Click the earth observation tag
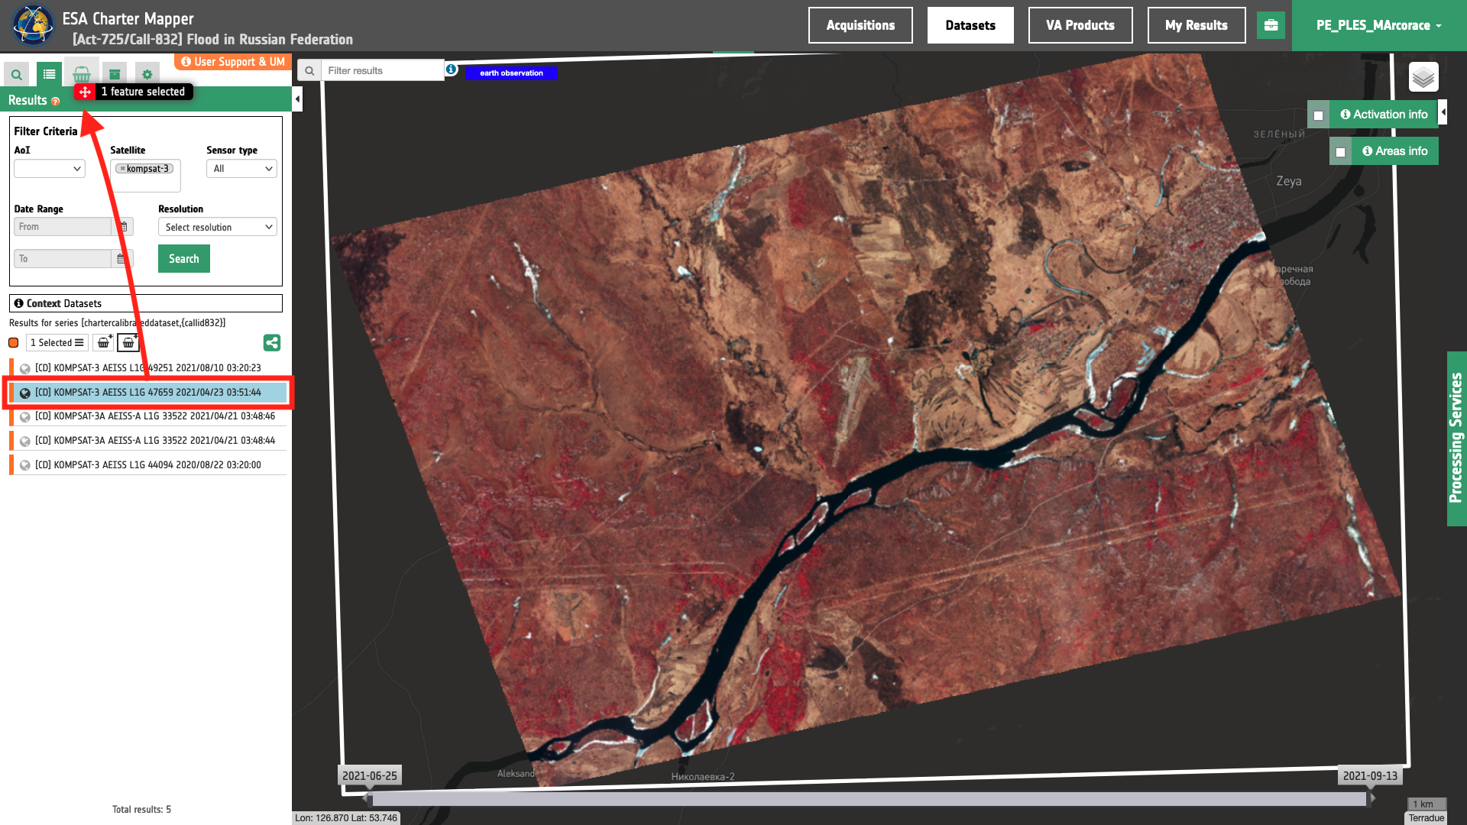The image size is (1467, 825). pyautogui.click(x=511, y=73)
